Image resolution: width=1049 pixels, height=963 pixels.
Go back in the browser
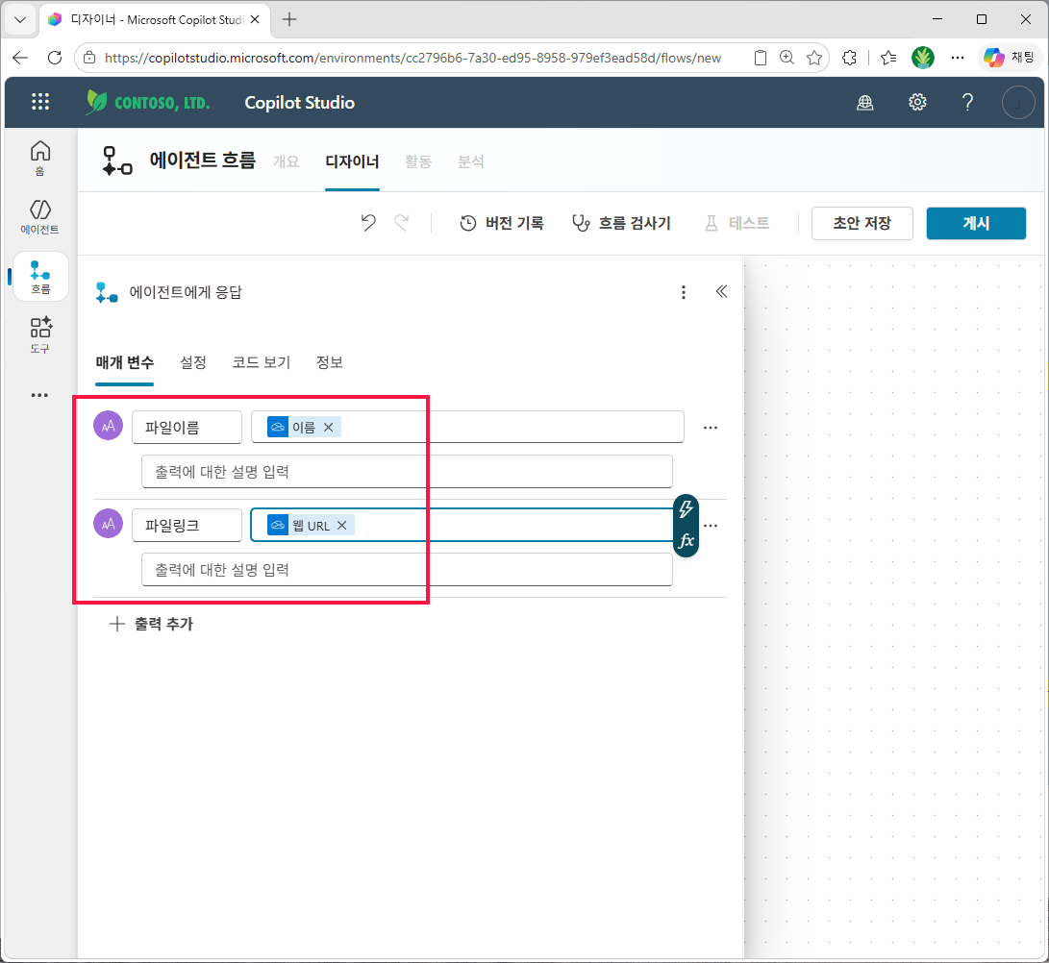coord(20,59)
